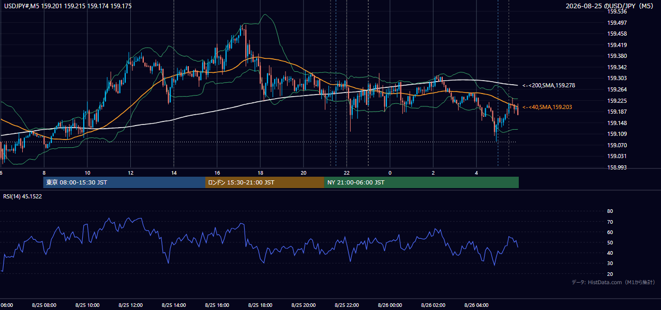This screenshot has height=310, width=661.
Task: Click price axis label 159.225
Action: tap(617, 101)
